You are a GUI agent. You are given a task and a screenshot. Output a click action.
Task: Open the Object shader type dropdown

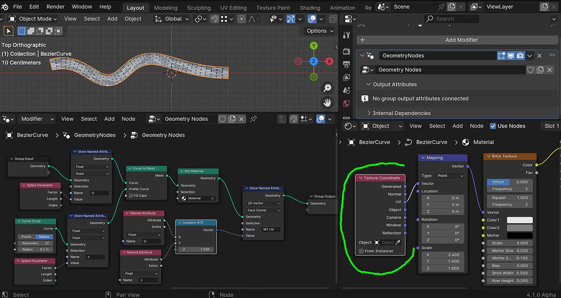pos(382,126)
